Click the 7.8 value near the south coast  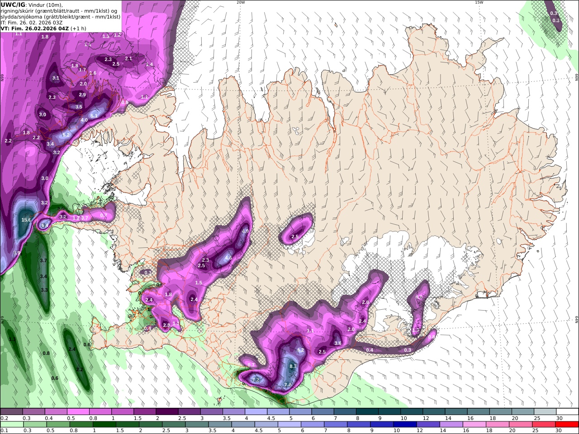[288, 384]
